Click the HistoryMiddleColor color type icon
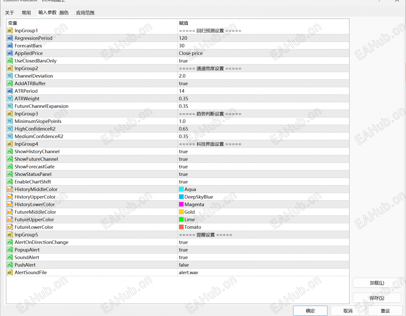Image resolution: width=406 pixels, height=316 pixels. pyautogui.click(x=10, y=189)
